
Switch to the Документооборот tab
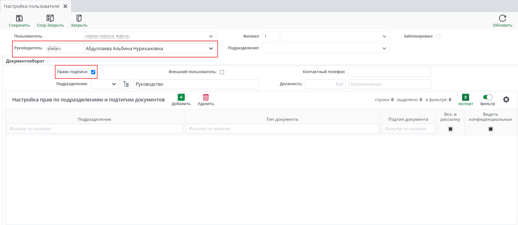(25, 61)
